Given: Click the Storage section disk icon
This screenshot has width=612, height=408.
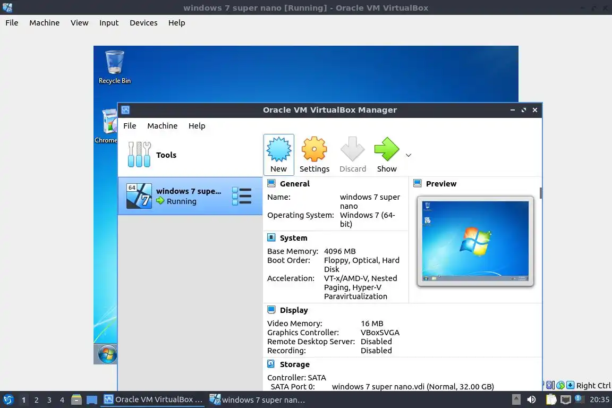Looking at the screenshot, I should click(271, 364).
